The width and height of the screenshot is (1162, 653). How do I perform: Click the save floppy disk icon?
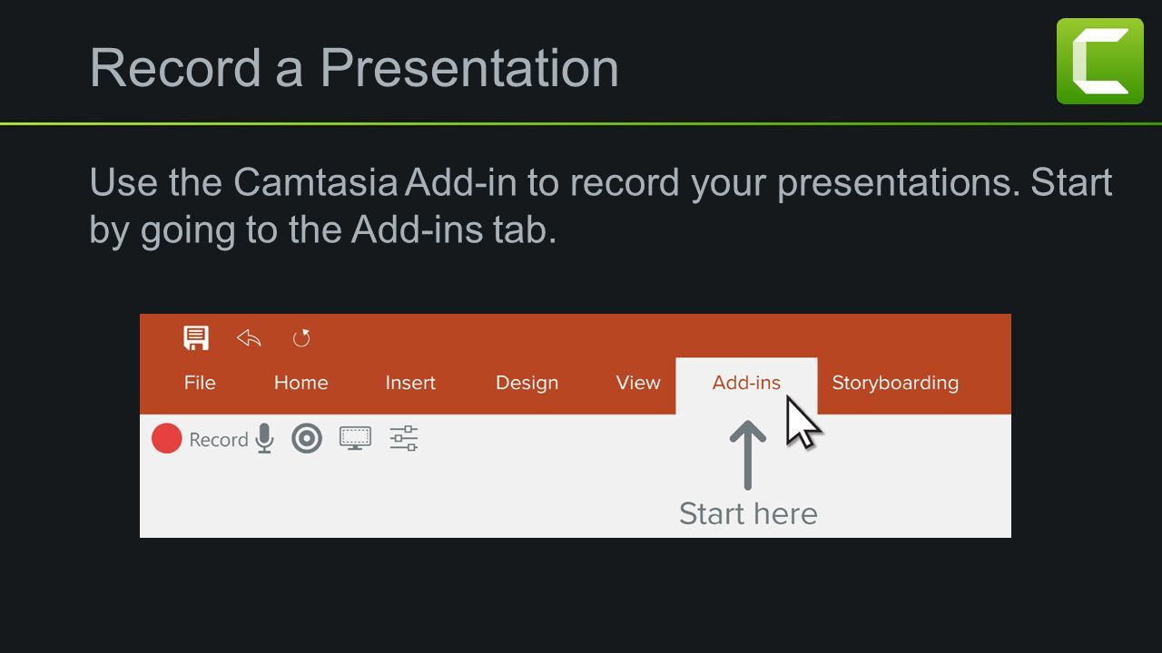(196, 338)
